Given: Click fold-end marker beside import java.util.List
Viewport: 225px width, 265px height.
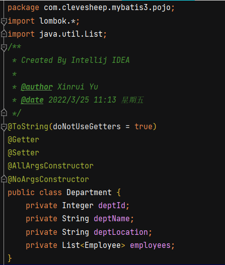Looking at the screenshot, I should click(x=4, y=34).
